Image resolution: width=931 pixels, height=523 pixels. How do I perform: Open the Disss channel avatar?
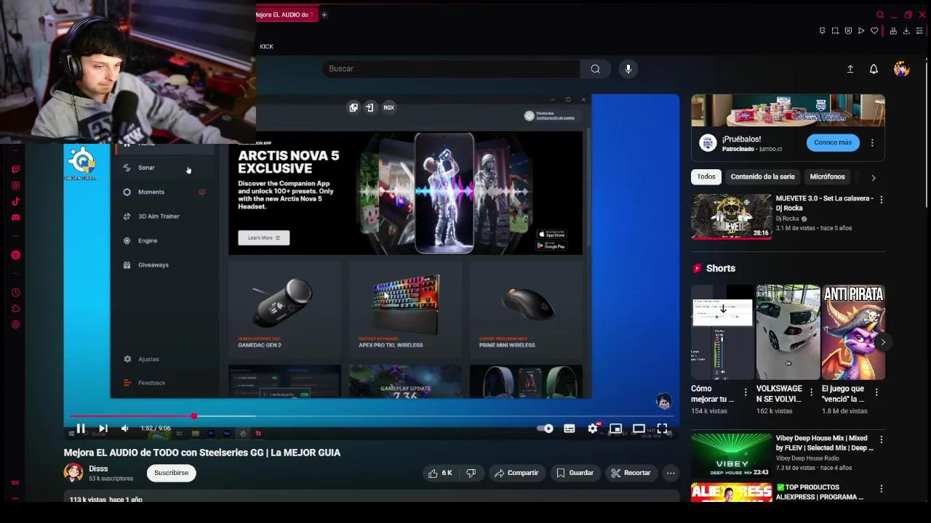pos(73,472)
